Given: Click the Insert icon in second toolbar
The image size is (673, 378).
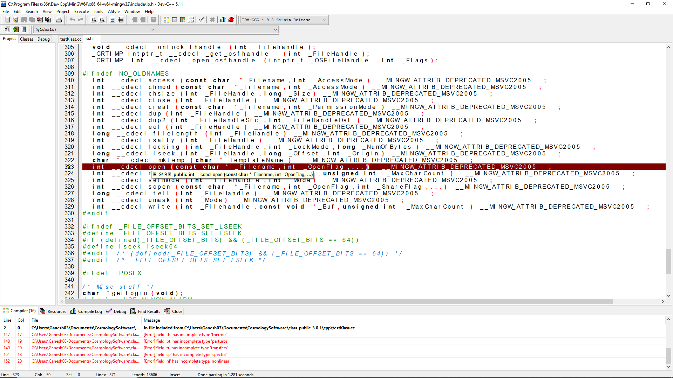Looking at the screenshot, I should click(7, 29).
